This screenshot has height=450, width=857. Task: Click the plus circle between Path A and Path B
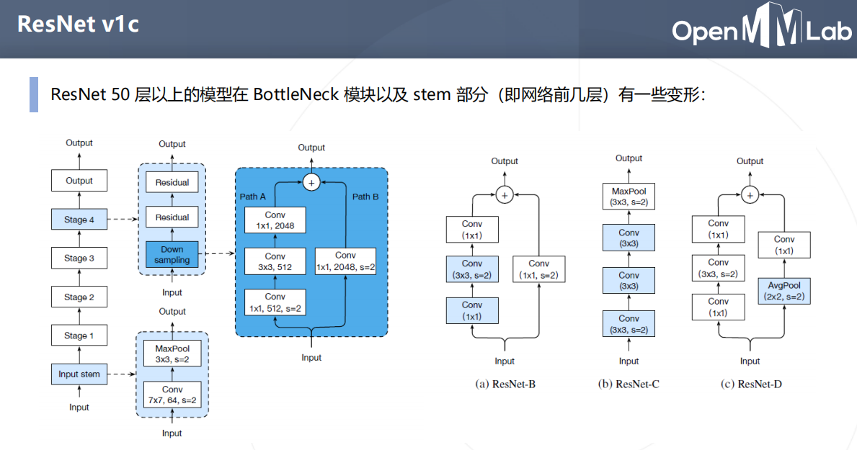point(311,182)
